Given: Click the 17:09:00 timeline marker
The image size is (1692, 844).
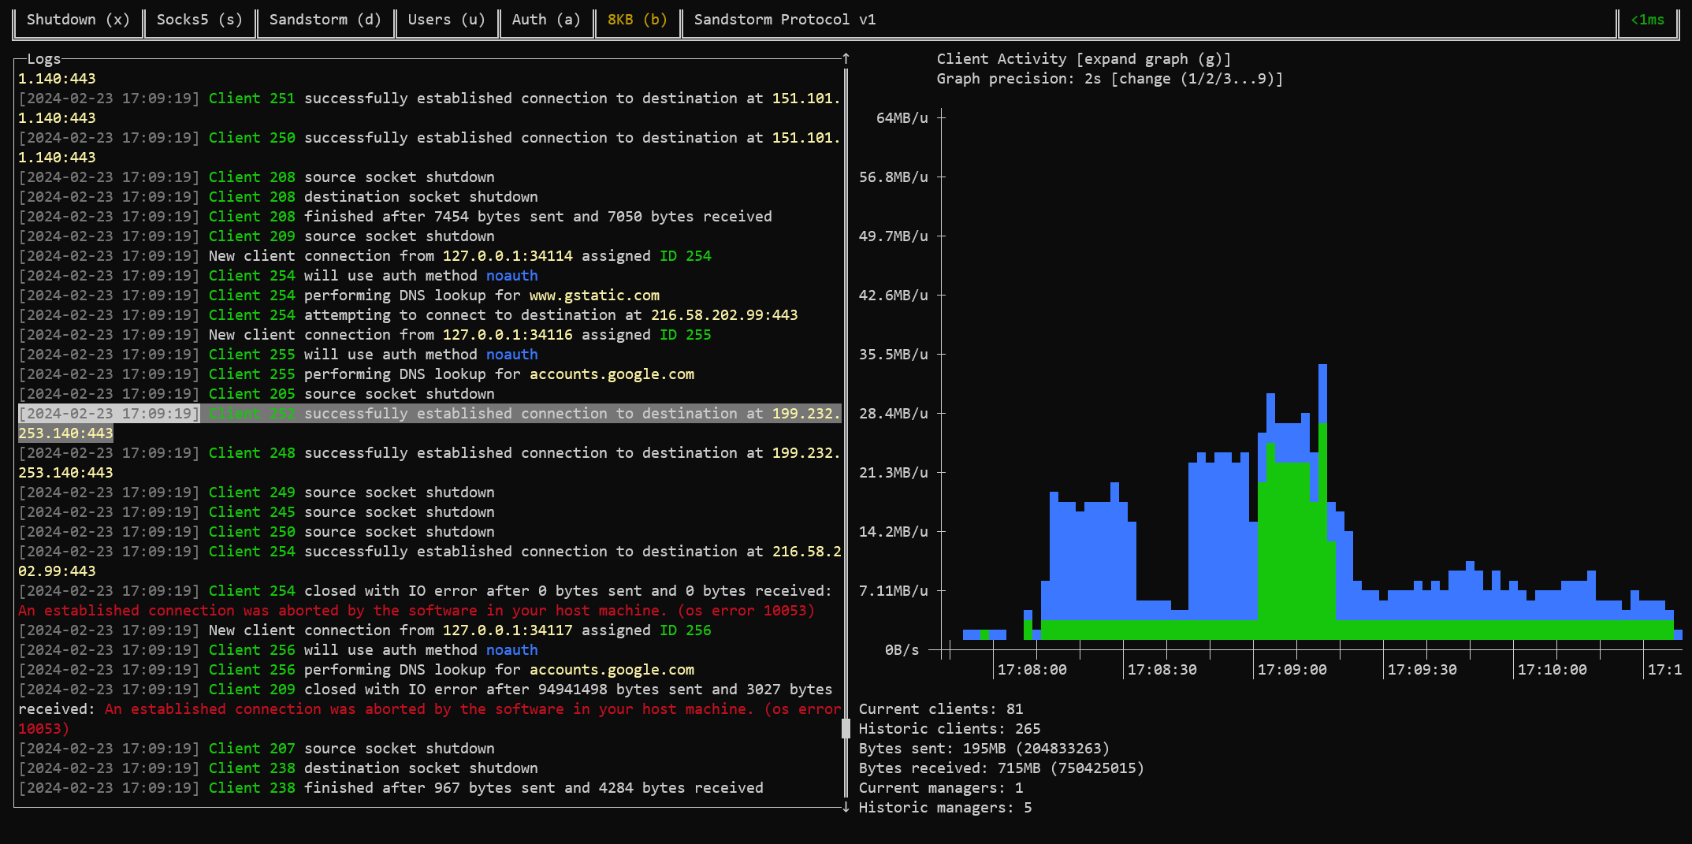Looking at the screenshot, I should [x=1292, y=670].
